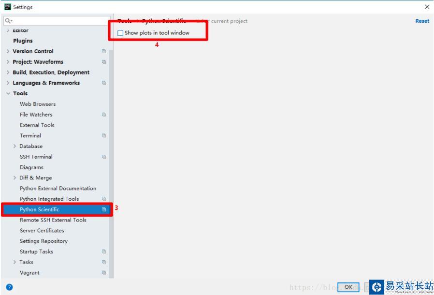Click the Reset link
The image size is (434, 295).
(x=421, y=21)
